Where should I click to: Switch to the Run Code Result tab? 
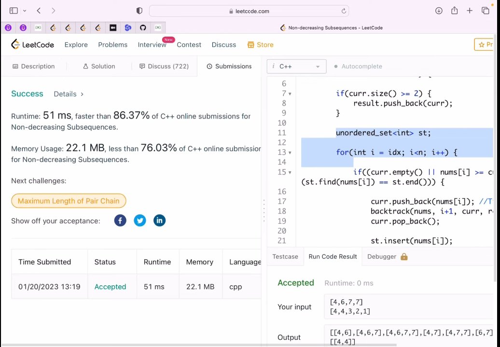pos(333,256)
